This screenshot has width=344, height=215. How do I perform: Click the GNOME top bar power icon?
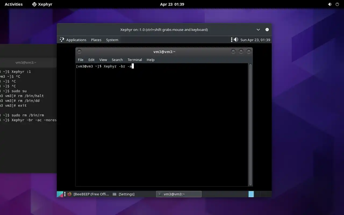coord(337,4)
